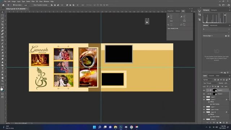Switch to the Paths tab
The width and height of the screenshot is (231, 130).
[218, 76]
